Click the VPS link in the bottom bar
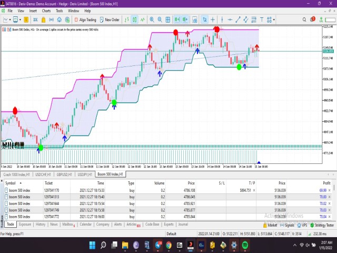This screenshot has height=253, width=337. point(303,225)
